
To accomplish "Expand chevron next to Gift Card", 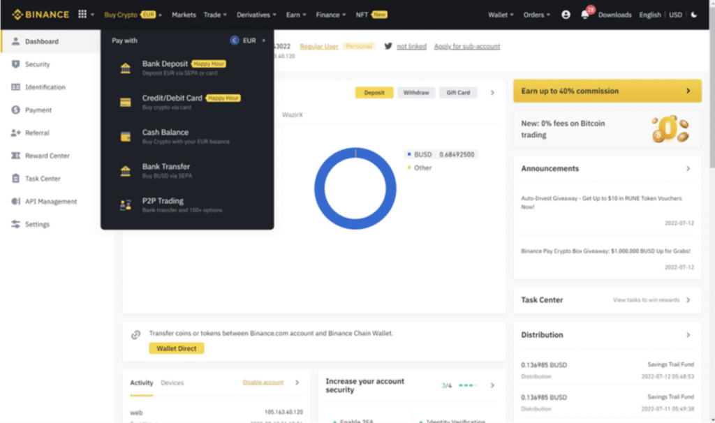I will [492, 93].
